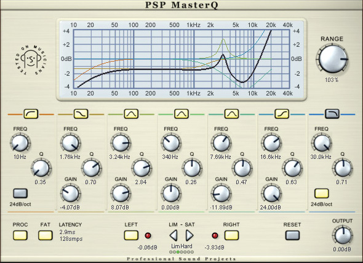
Task: Toggle the 340Hz peak band icon
Action: pyautogui.click(x=181, y=114)
